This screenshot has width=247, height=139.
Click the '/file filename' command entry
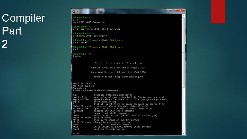coord(82,122)
